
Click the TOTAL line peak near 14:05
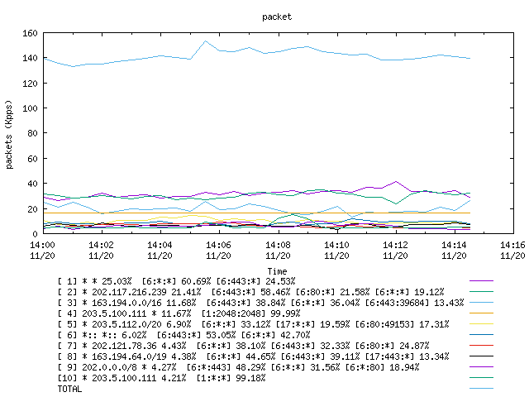pyautogui.click(x=205, y=41)
